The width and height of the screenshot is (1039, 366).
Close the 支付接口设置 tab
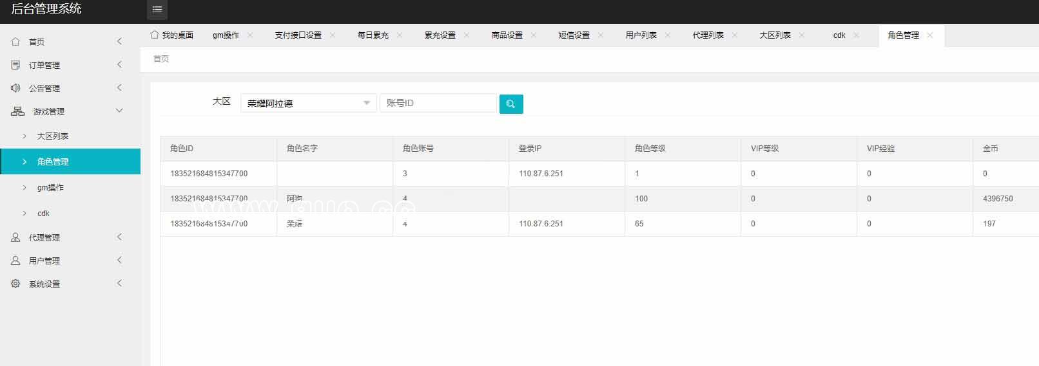(333, 35)
